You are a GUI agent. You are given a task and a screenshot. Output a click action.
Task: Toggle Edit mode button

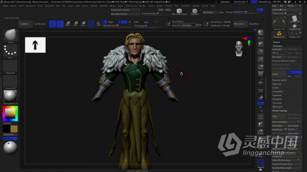pos(52,24)
